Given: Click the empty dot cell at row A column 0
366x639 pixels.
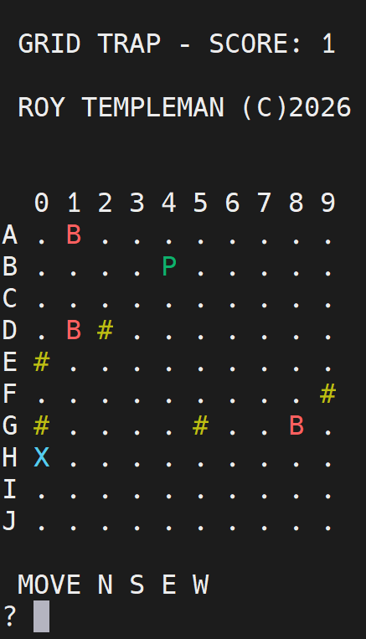Looking at the screenshot, I should (42, 242).
